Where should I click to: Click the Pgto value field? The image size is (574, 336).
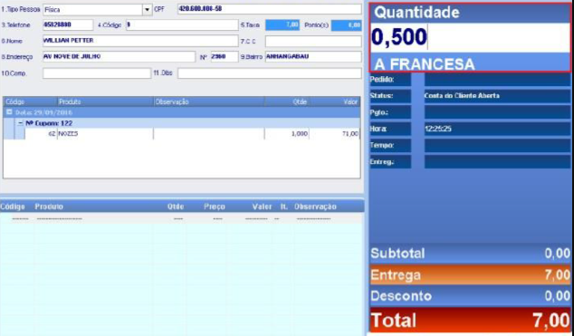(x=497, y=112)
